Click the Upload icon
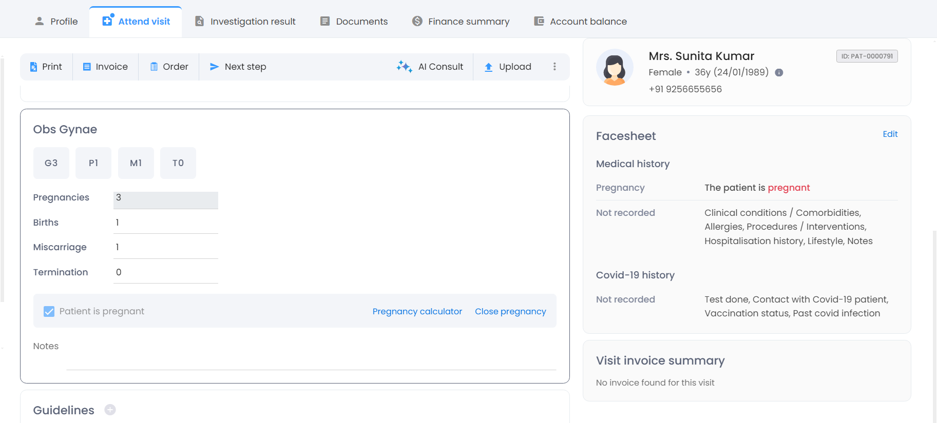The height and width of the screenshot is (423, 937). click(x=488, y=67)
